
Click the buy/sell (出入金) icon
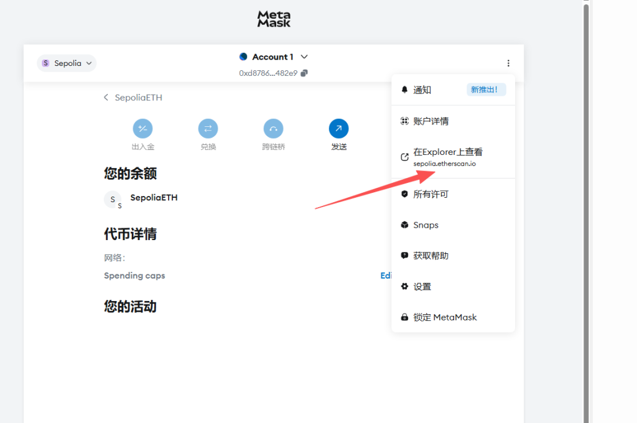coord(142,129)
